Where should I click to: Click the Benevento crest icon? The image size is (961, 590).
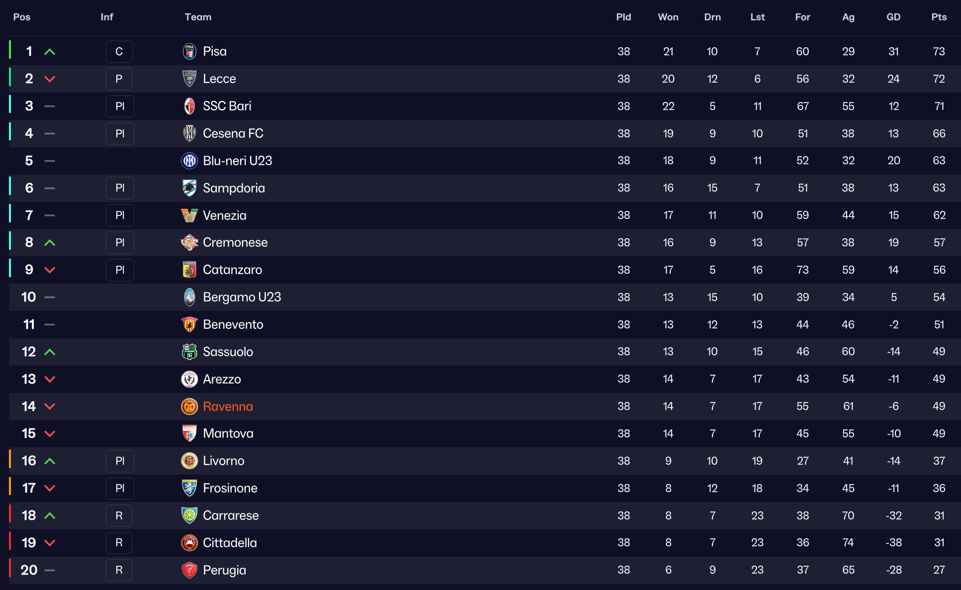coord(189,324)
